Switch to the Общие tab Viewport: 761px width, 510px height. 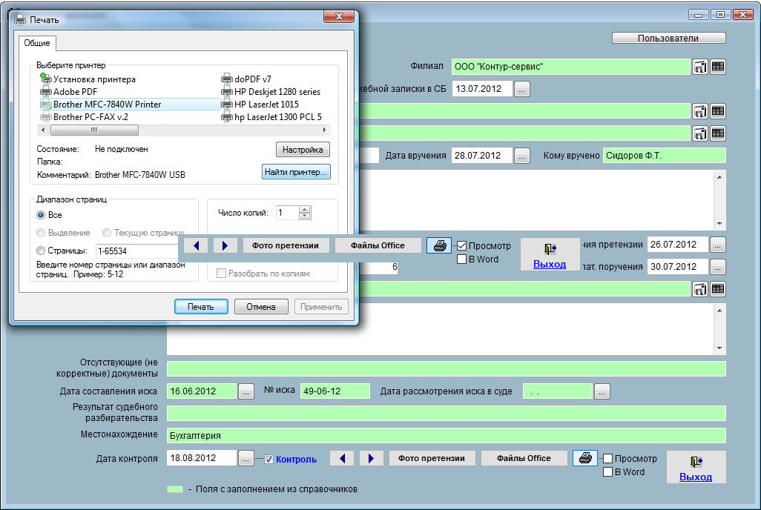point(36,43)
